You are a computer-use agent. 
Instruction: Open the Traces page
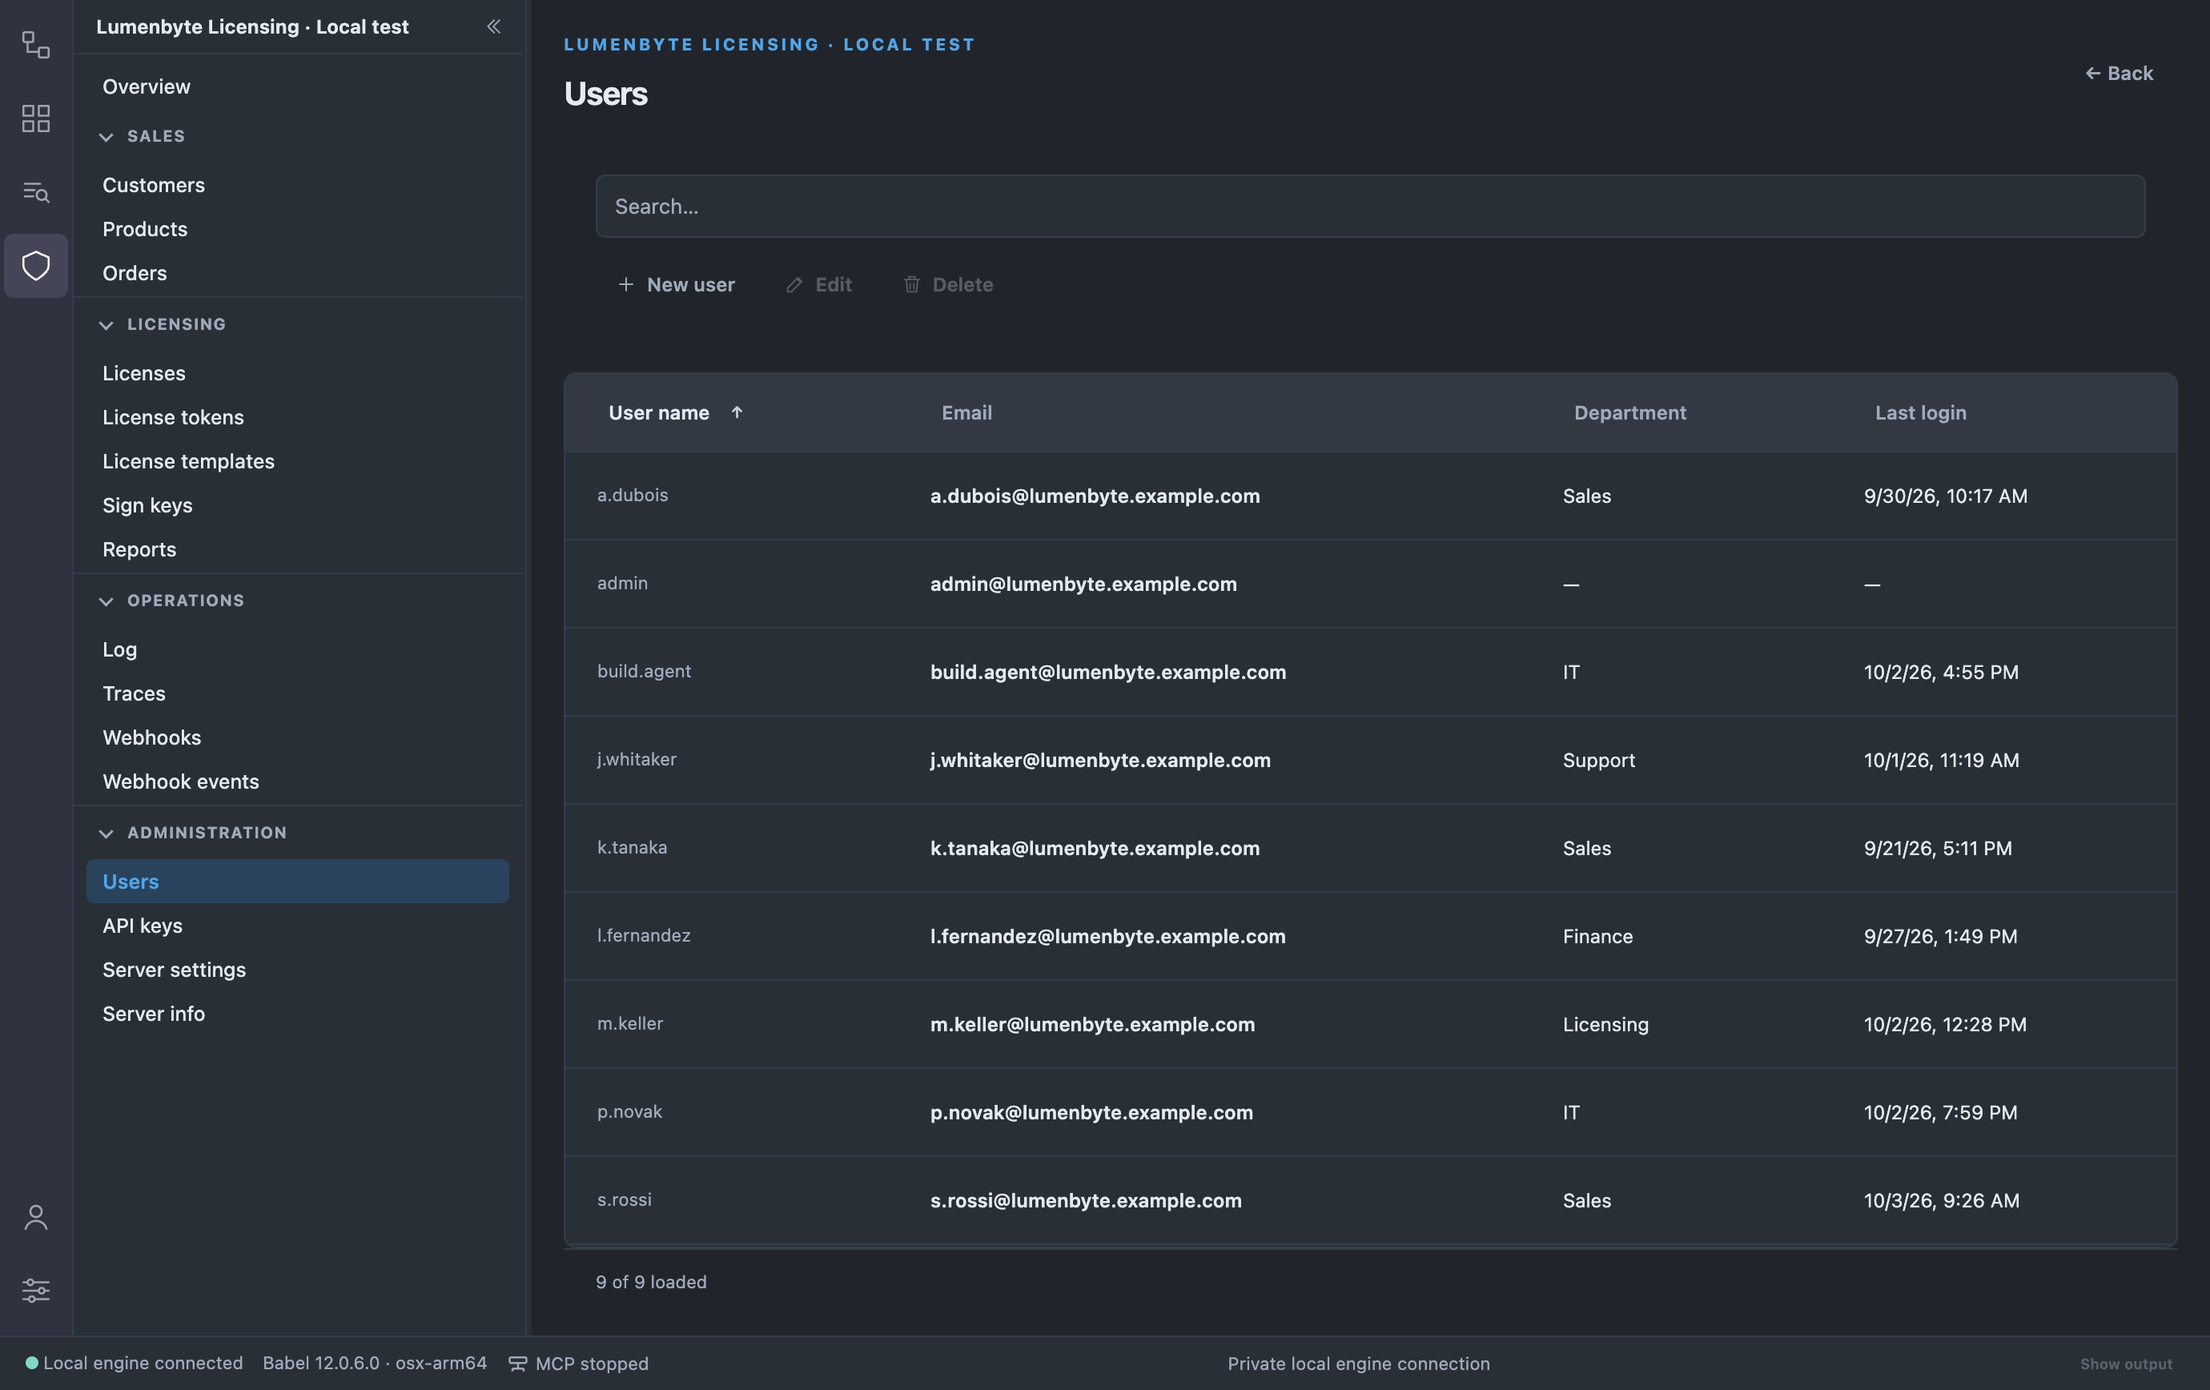(x=134, y=693)
